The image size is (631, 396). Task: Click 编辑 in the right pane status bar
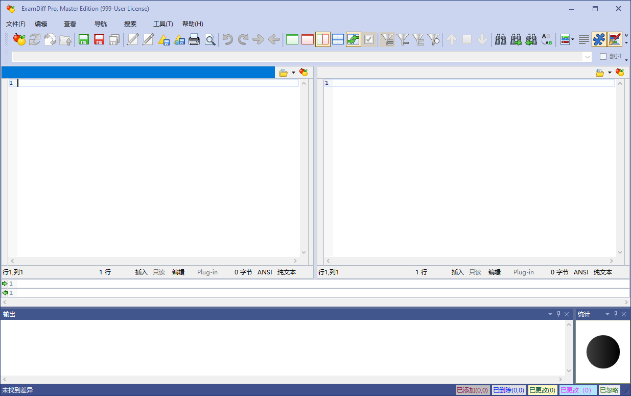tap(495, 272)
